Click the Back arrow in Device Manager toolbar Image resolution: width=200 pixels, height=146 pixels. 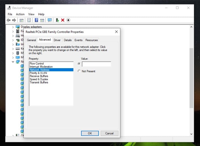[9, 20]
